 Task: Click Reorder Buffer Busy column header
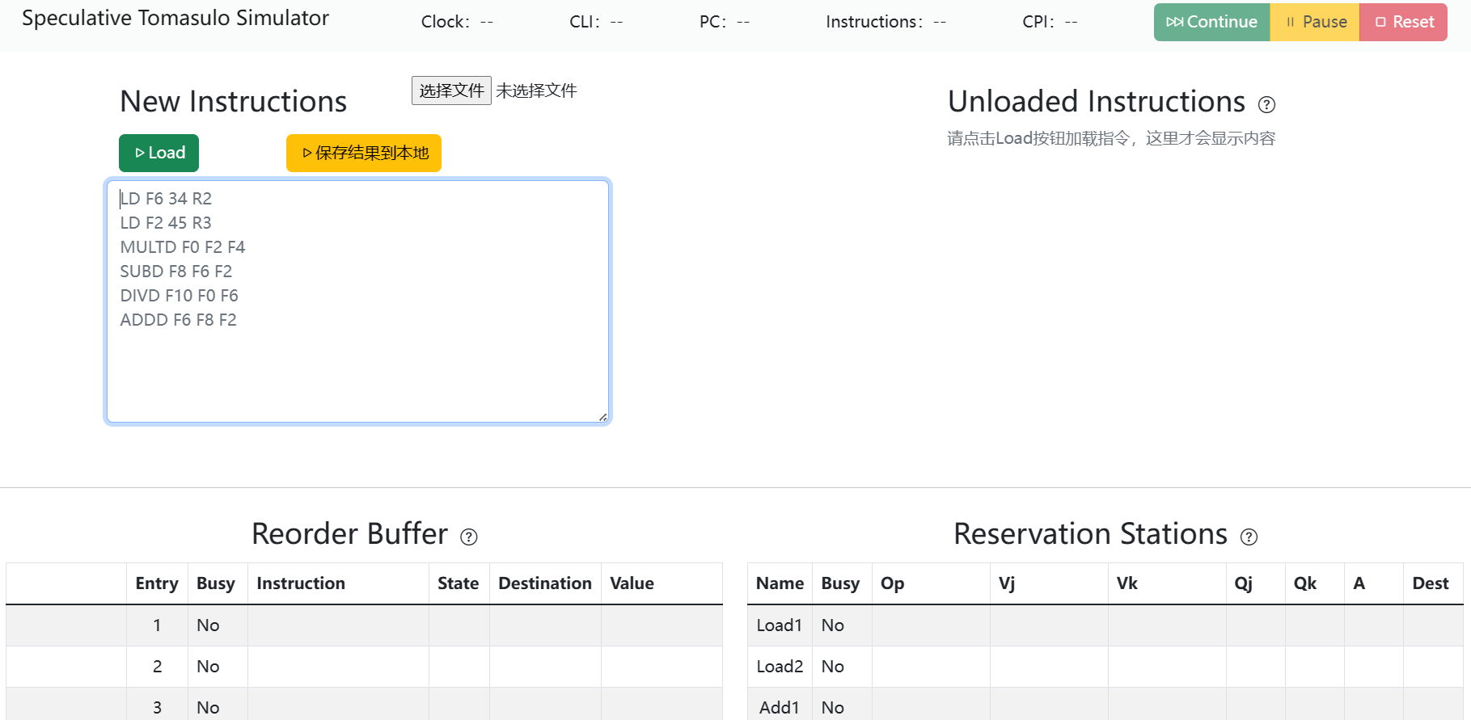[x=216, y=583]
